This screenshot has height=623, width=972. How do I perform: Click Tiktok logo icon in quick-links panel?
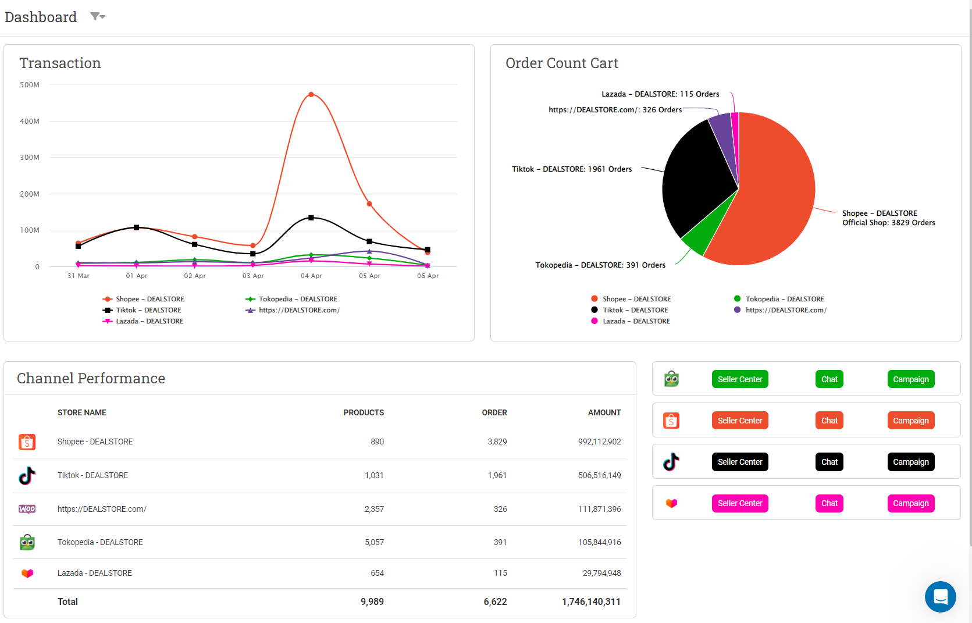(x=671, y=462)
